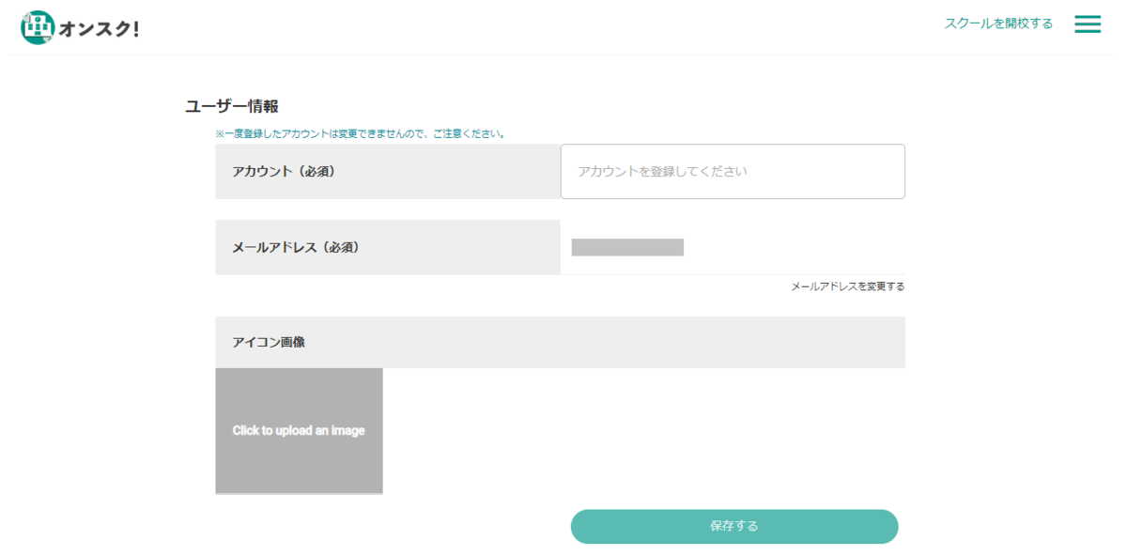Click the 保存する button
The image size is (1127, 556).
(734, 526)
